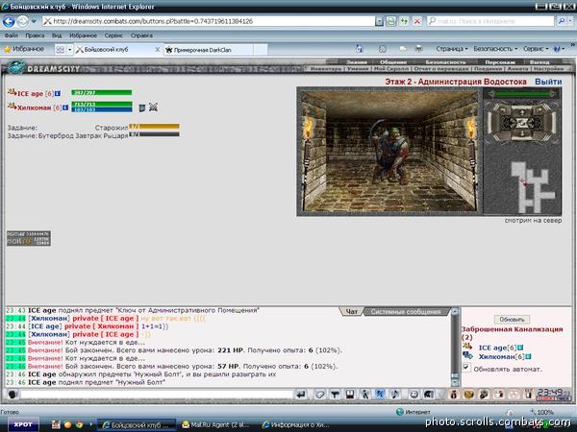Open the Сервис menu in the menu bar
The image size is (577, 432).
point(113,36)
